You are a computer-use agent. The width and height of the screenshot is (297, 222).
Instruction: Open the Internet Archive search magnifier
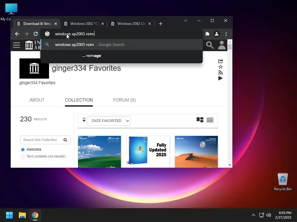210,45
